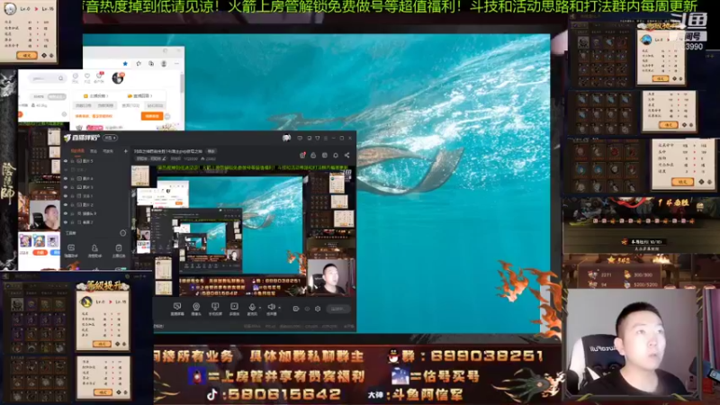
Task: Click confirm button in top-left game panel
Action: point(27,55)
